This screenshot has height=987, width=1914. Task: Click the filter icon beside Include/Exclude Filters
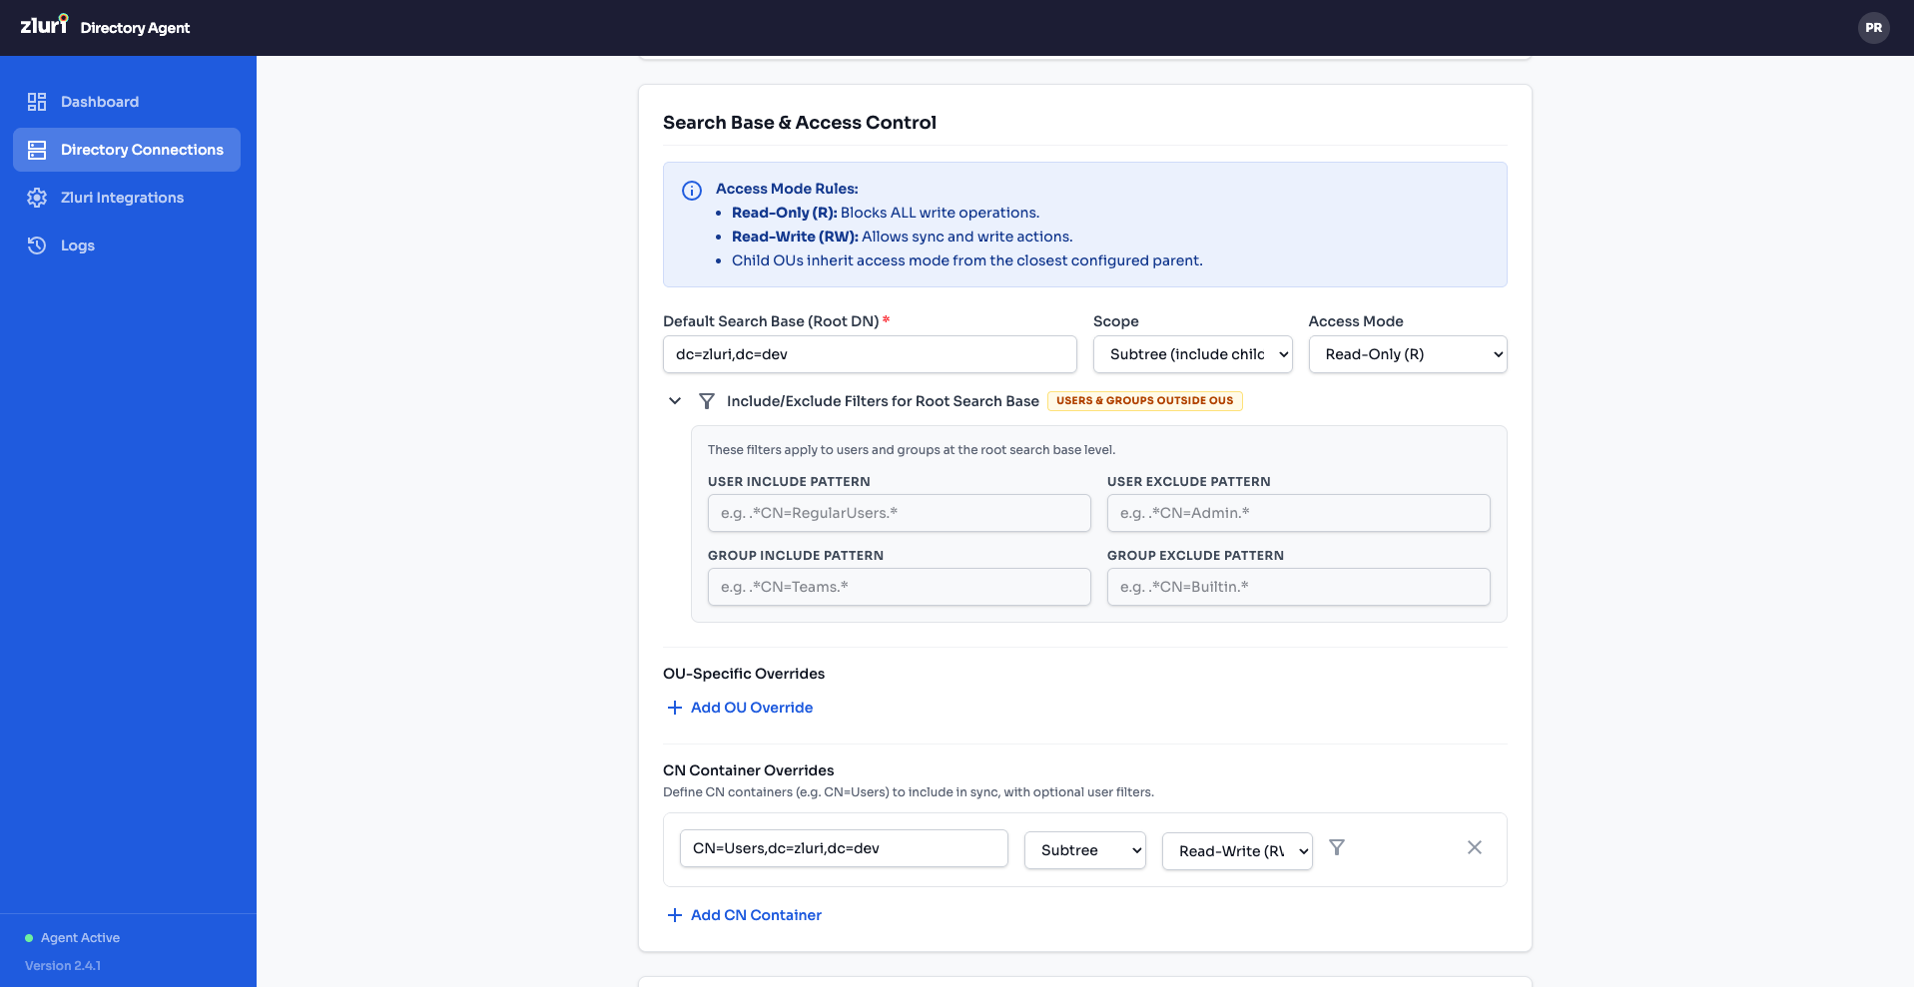[x=708, y=400]
